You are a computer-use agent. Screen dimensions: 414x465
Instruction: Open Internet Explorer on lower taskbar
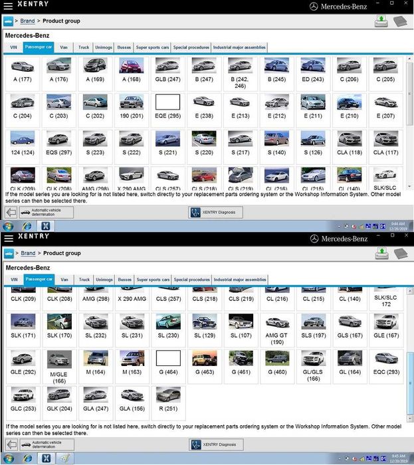click(28, 458)
